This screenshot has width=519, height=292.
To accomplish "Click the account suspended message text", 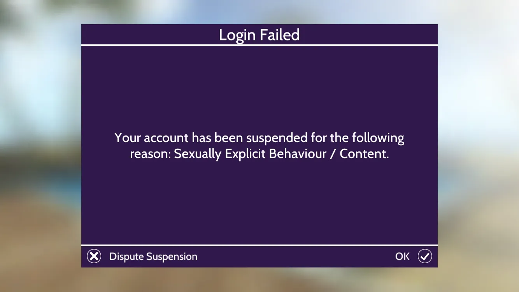I will 259,146.
